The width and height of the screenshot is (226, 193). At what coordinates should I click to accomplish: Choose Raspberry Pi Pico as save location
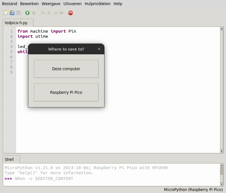tap(66, 92)
